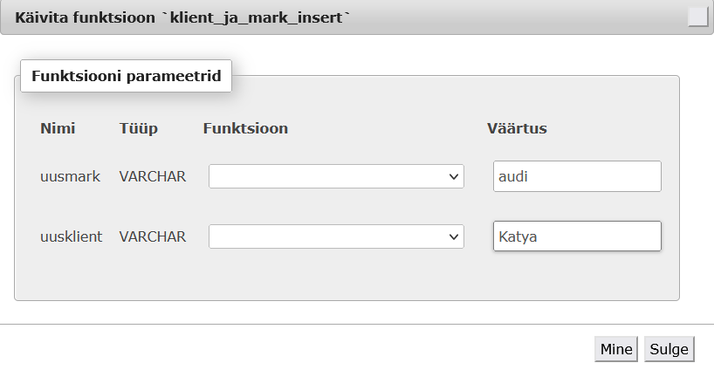The height and width of the screenshot is (370, 714).
Task: Click the Funktsioon column header
Action: click(x=245, y=128)
